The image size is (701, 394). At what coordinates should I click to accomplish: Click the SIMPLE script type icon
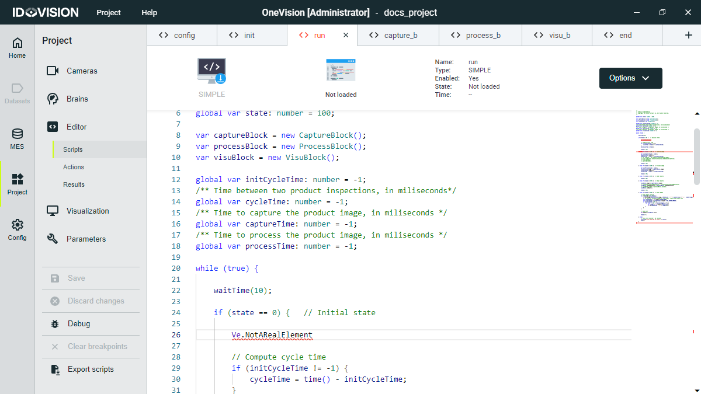click(x=211, y=72)
